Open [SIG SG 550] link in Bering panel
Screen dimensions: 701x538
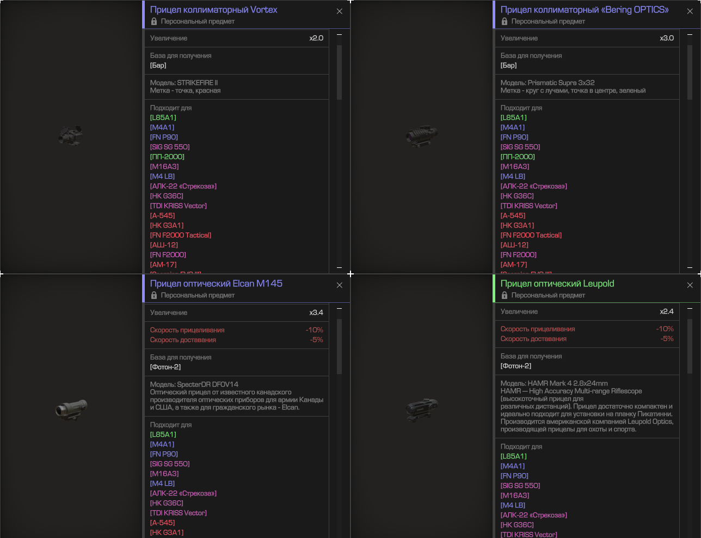(520, 147)
